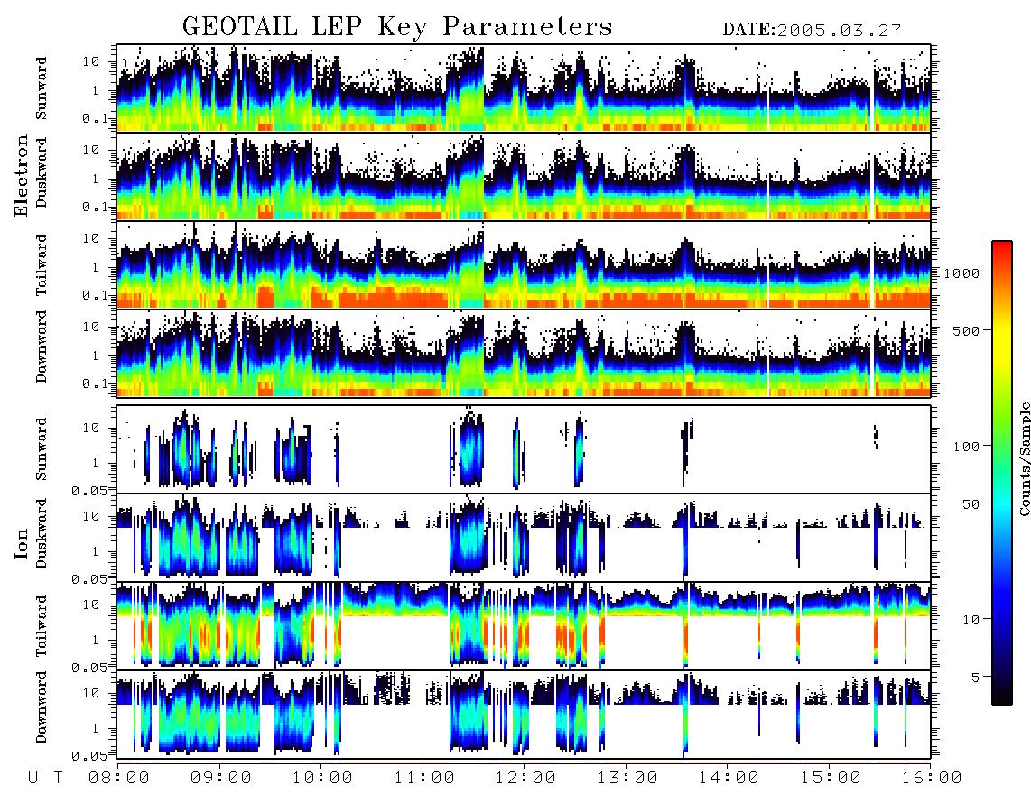Click the Electron 'Duskward' panel label
The width and height of the screenshot is (1031, 794).
pos(42,172)
